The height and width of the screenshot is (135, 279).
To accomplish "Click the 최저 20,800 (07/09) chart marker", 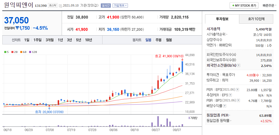I will click(49, 112).
